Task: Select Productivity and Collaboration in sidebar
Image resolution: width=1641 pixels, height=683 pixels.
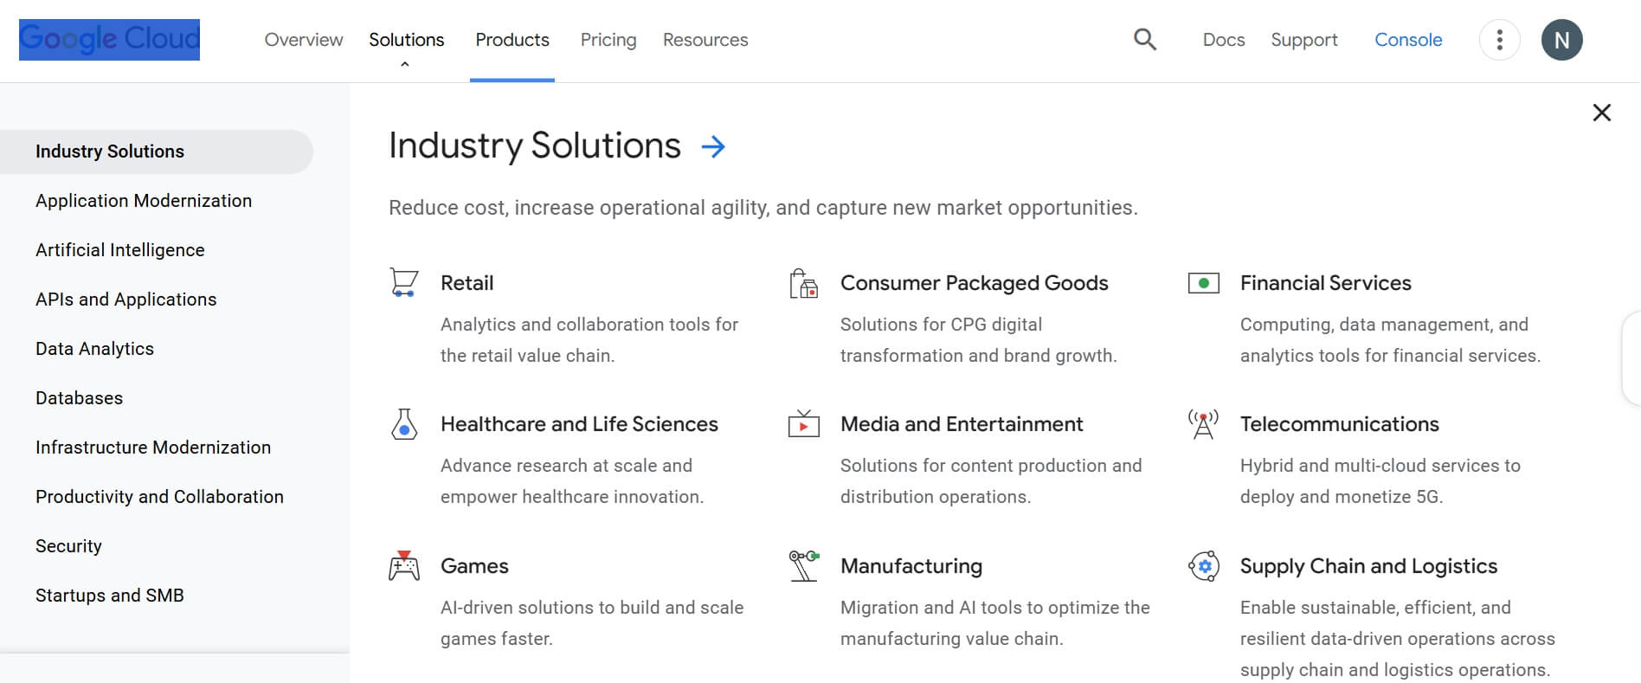Action: [160, 497]
